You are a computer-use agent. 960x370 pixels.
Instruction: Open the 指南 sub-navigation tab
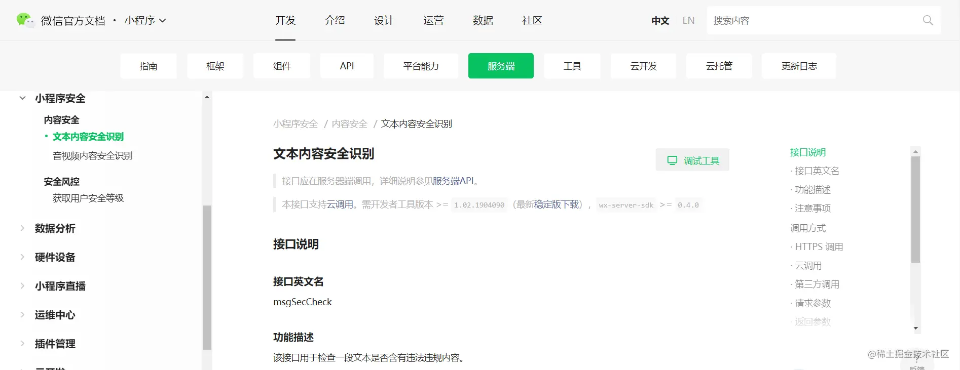pyautogui.click(x=149, y=66)
